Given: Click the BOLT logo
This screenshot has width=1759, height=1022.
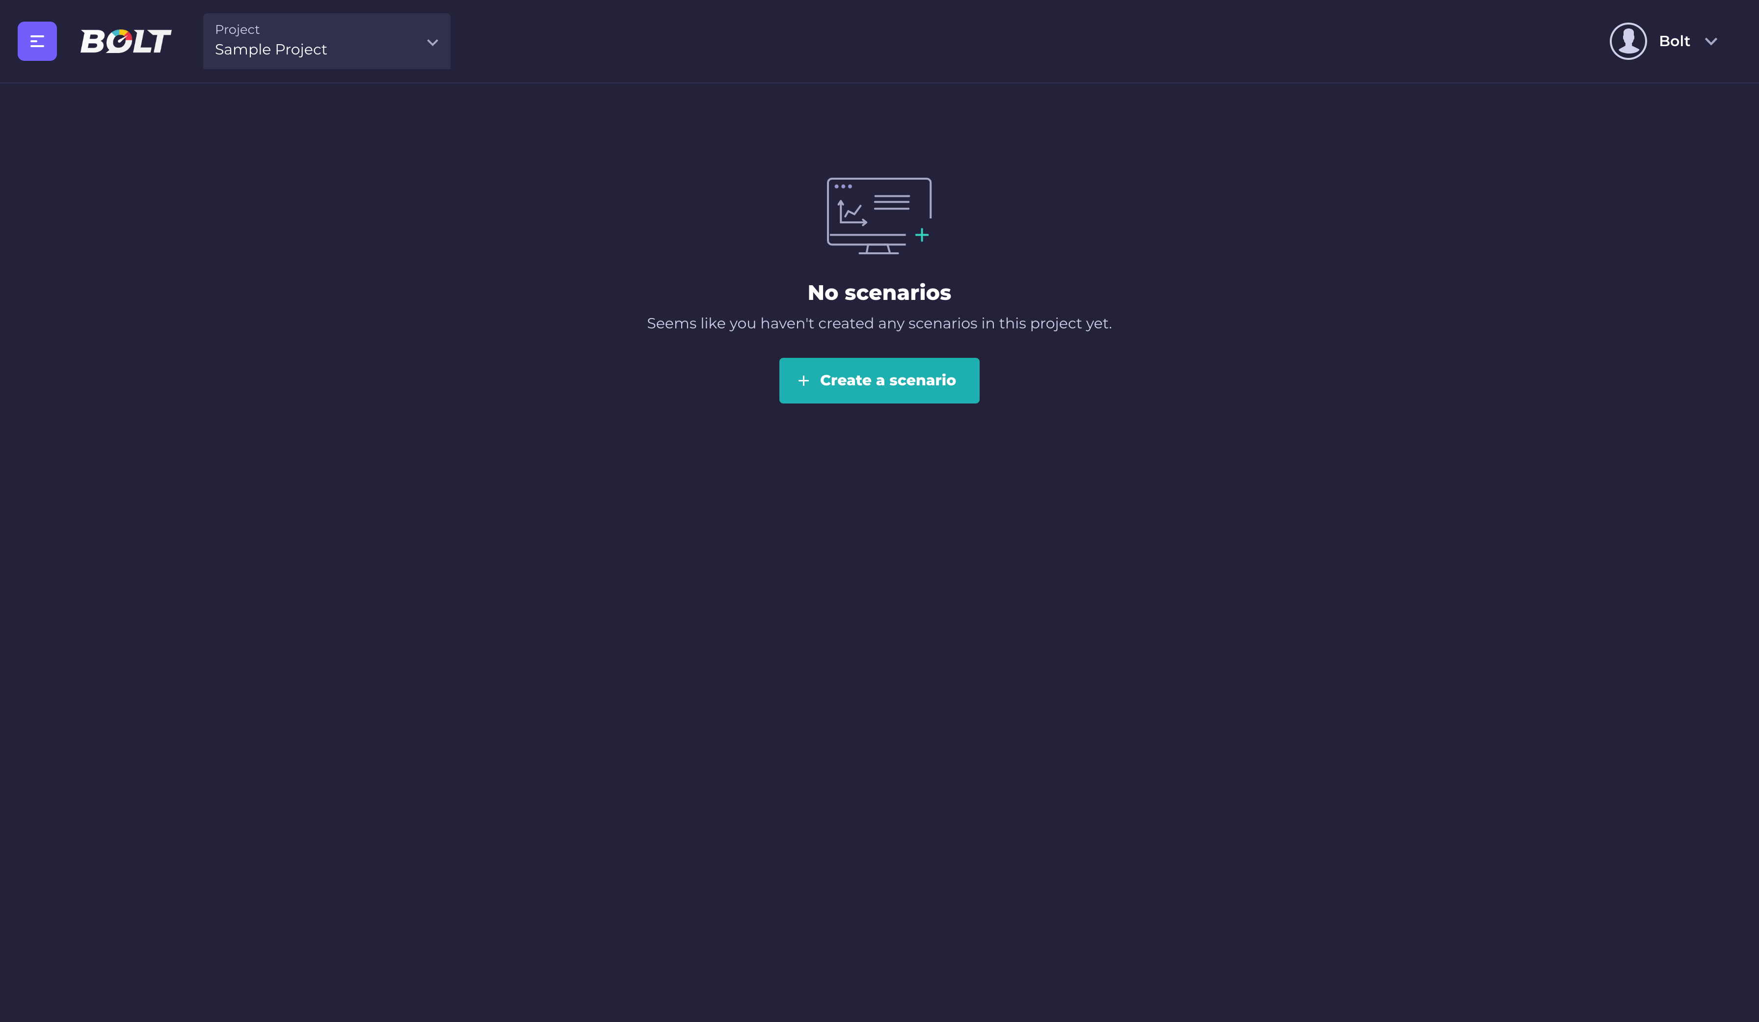Looking at the screenshot, I should point(126,41).
